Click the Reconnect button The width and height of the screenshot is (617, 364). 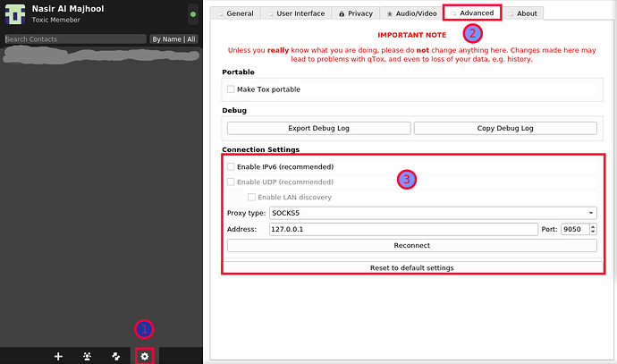click(411, 245)
